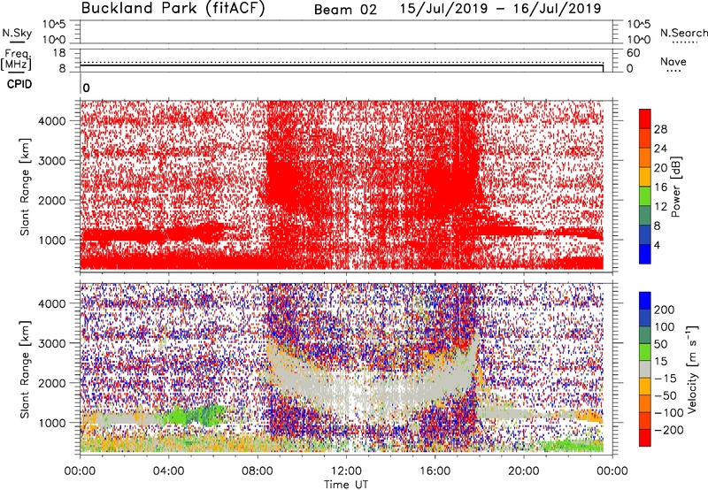Pick the light green 15–50 Velocity colorbar segment
The image size is (708, 490).
tap(645, 352)
